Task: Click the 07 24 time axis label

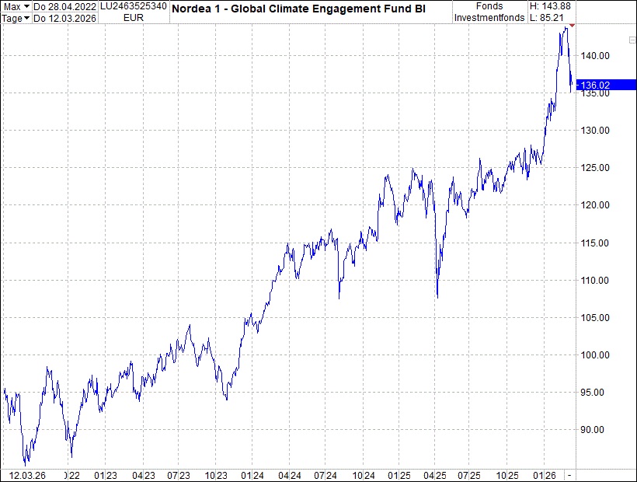Action: (325, 476)
